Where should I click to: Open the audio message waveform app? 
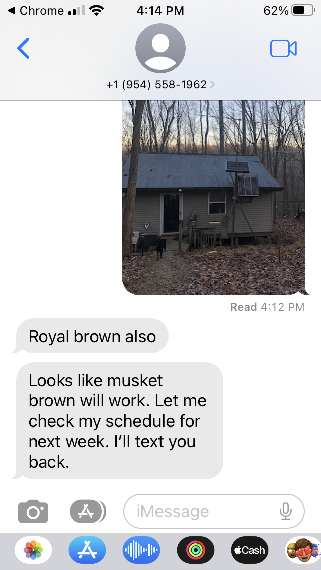tap(141, 550)
